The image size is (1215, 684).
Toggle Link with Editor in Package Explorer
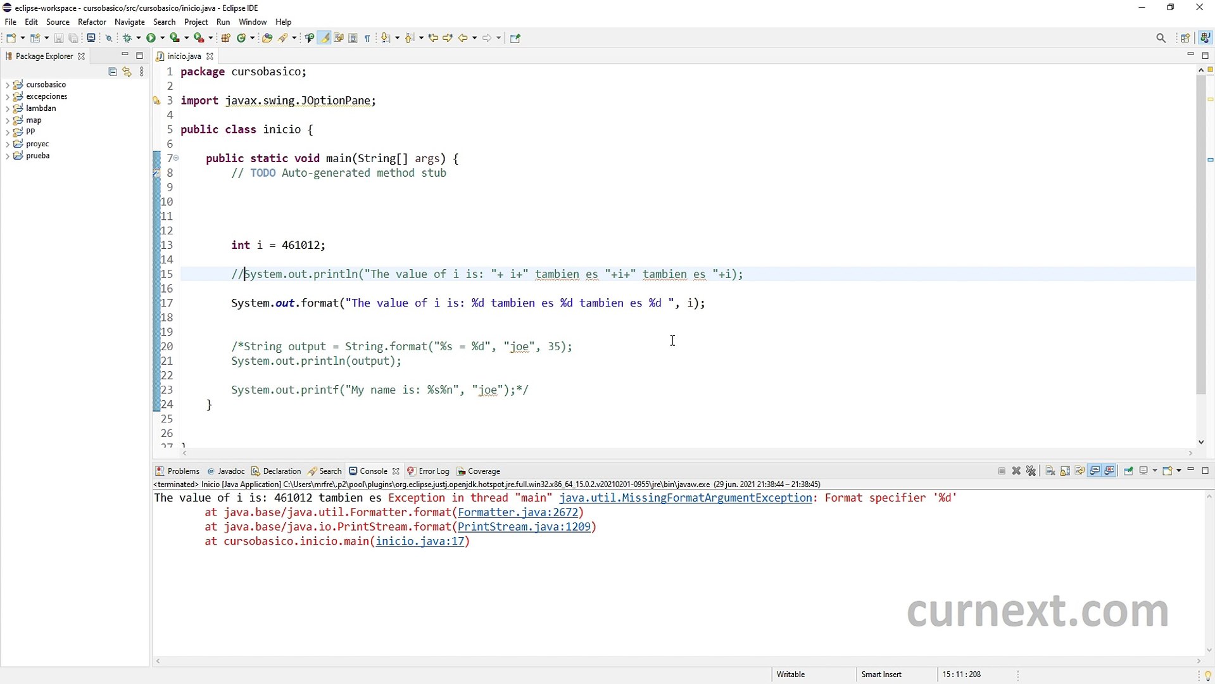pos(127,72)
